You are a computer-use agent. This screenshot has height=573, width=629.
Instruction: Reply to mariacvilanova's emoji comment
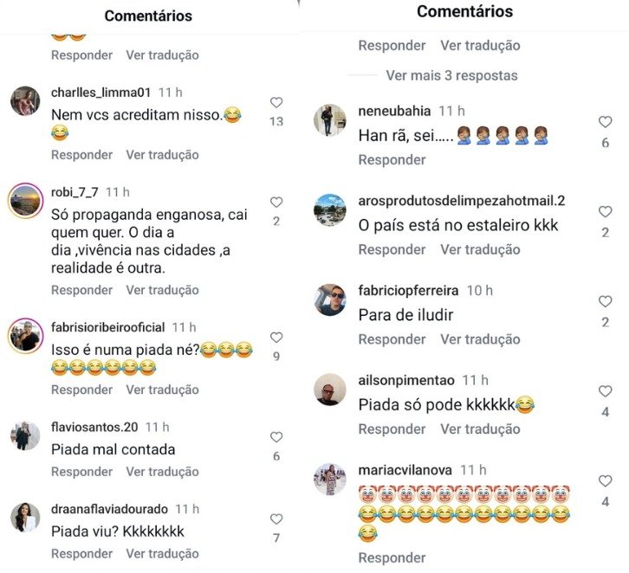pyautogui.click(x=392, y=557)
